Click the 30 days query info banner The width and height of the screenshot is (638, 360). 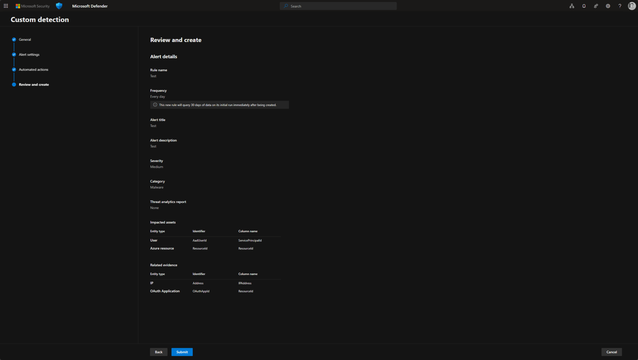click(x=219, y=105)
